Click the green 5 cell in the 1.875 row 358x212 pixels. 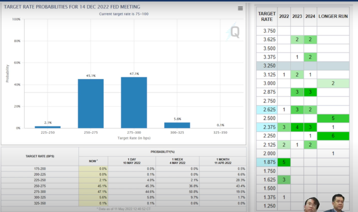point(284,162)
